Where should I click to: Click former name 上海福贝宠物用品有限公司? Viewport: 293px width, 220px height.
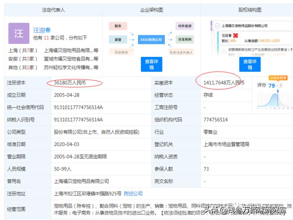[x=81, y=181]
